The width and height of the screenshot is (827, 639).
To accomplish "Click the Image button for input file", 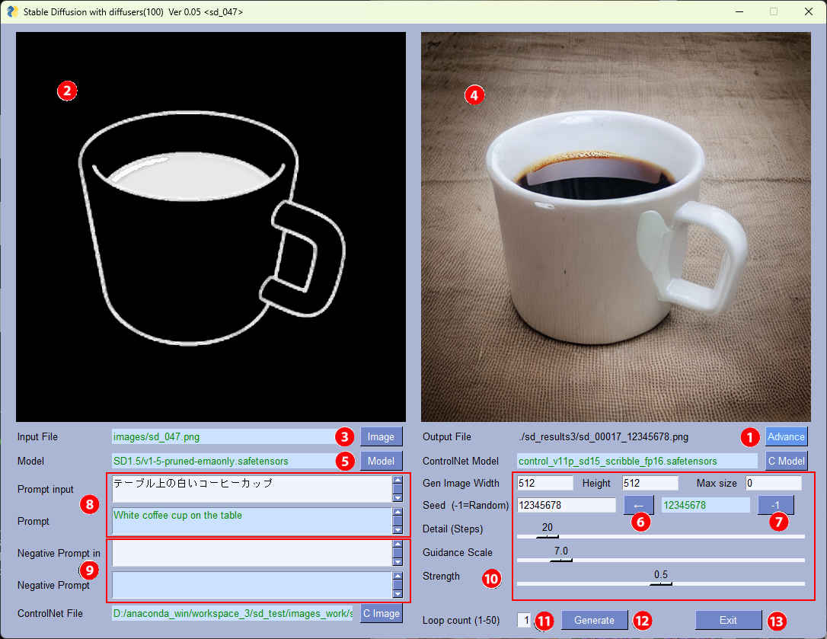I will click(381, 436).
